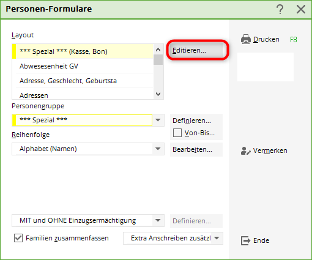The image size is (312, 260).
Task: Click the Vermerken person-edit icon
Action: click(246, 151)
